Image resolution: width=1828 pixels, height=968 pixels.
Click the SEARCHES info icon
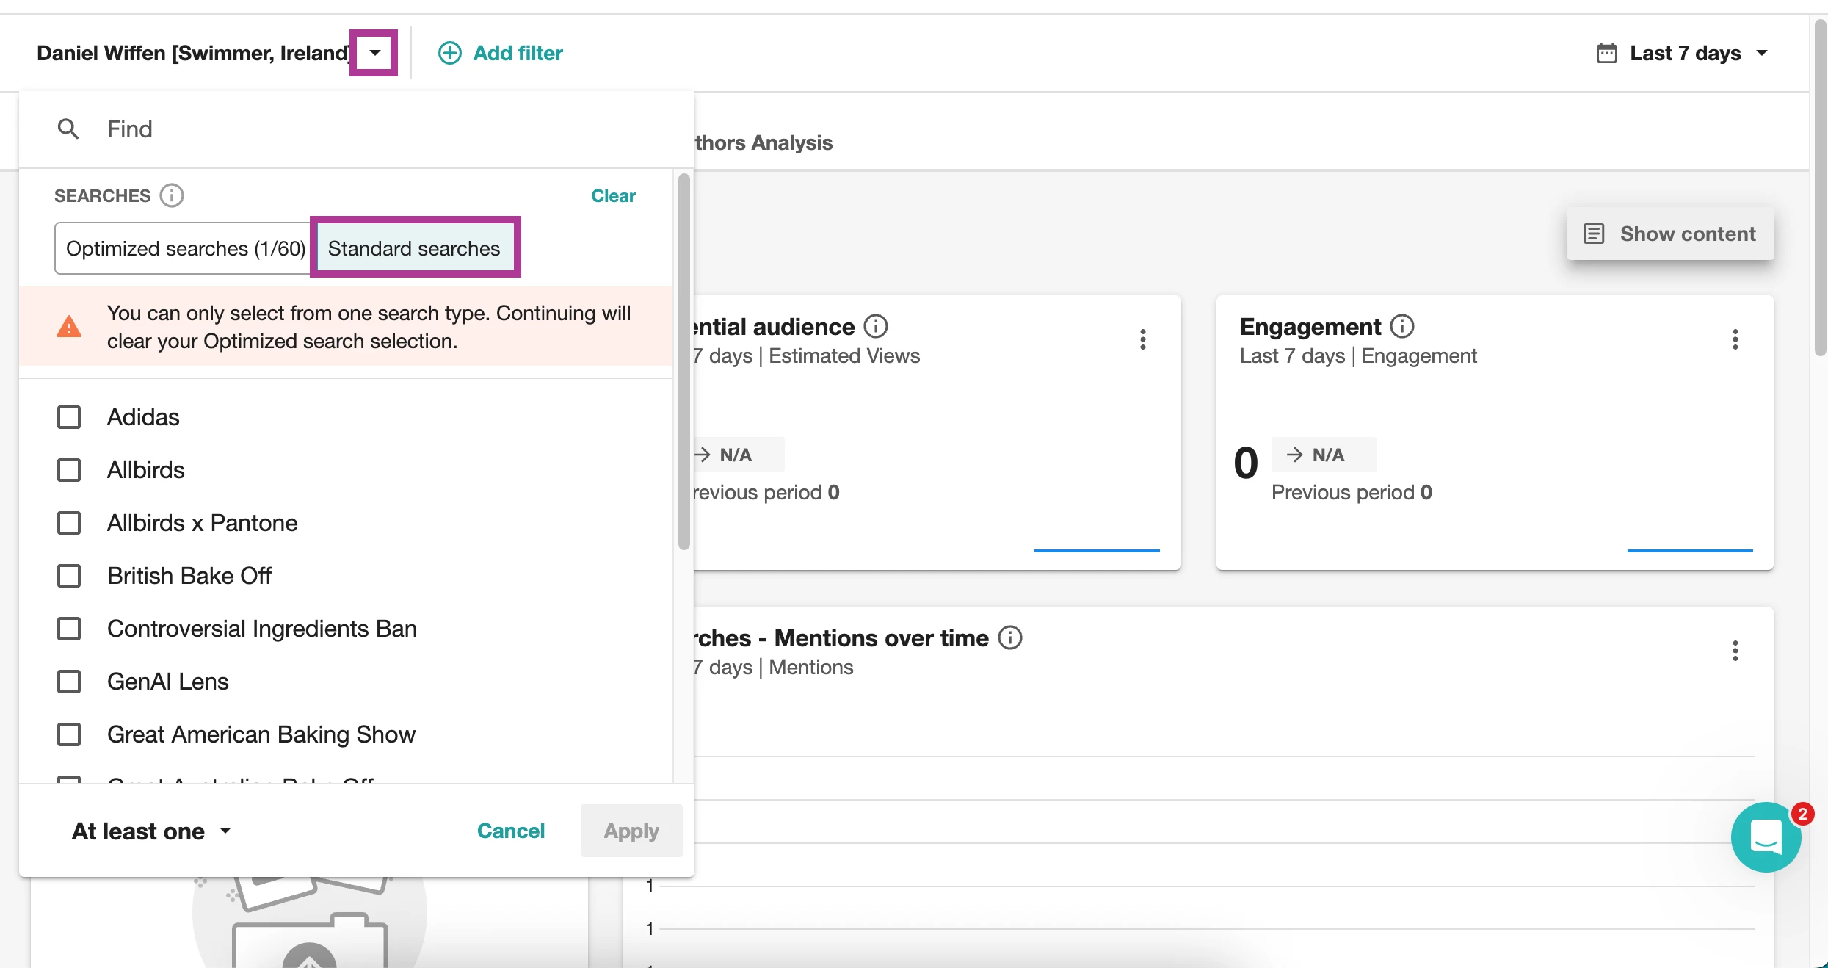tap(172, 195)
